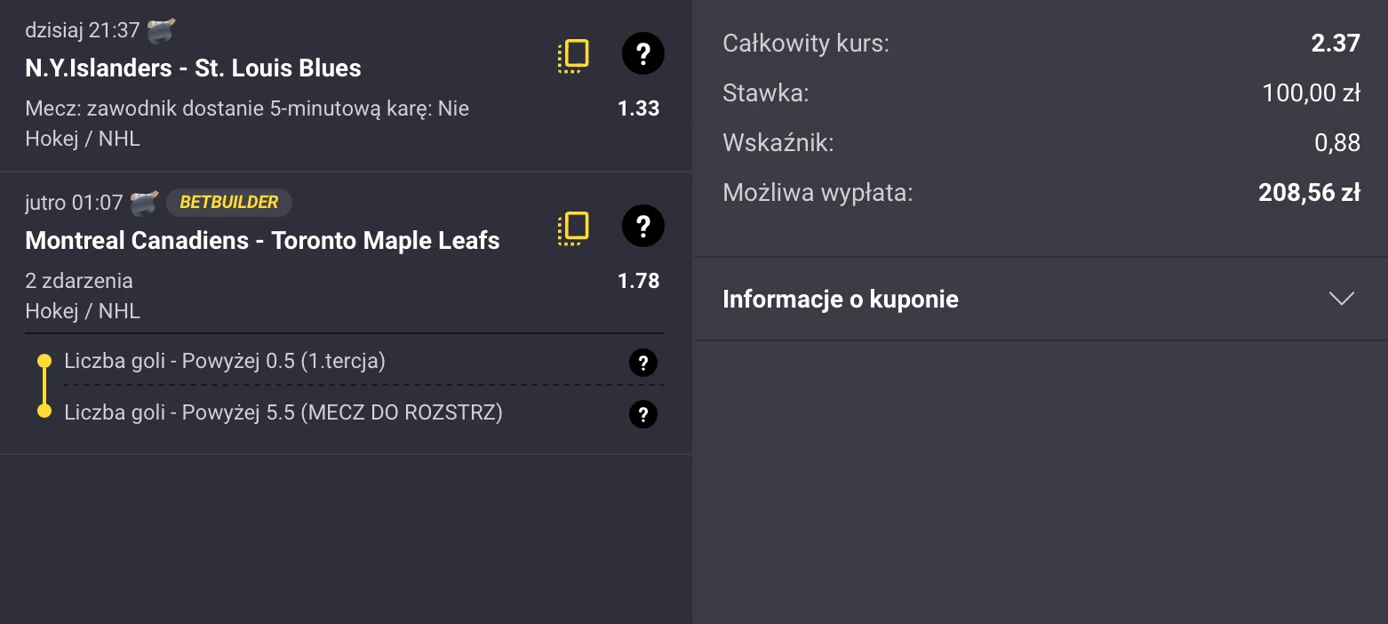
Task: Open the question mark icon beside odds 1.33
Action: [642, 54]
